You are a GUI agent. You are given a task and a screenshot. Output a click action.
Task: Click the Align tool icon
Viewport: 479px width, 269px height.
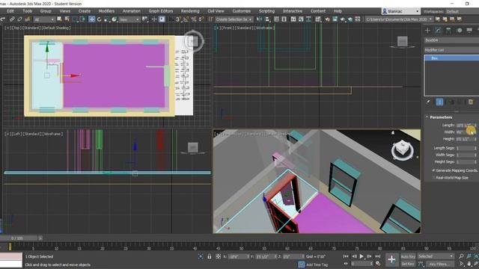pyautogui.click(x=268, y=19)
